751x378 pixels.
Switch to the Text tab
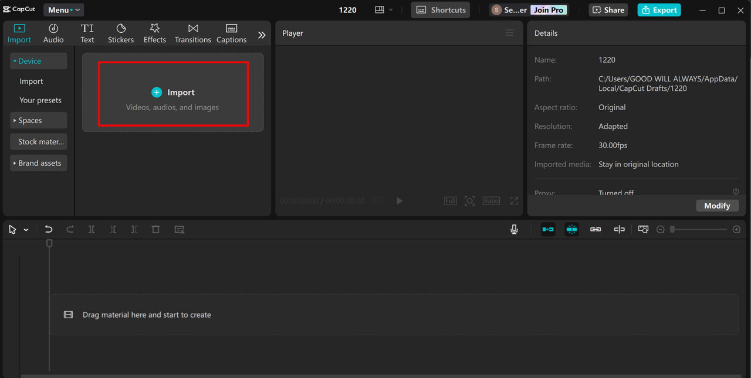(87, 33)
